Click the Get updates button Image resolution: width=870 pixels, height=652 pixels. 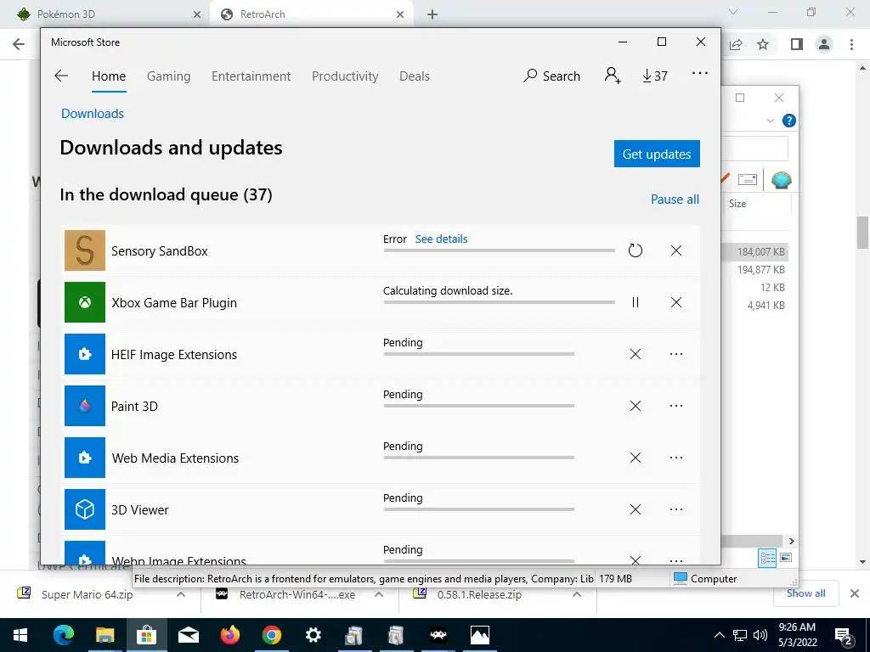[x=657, y=154]
